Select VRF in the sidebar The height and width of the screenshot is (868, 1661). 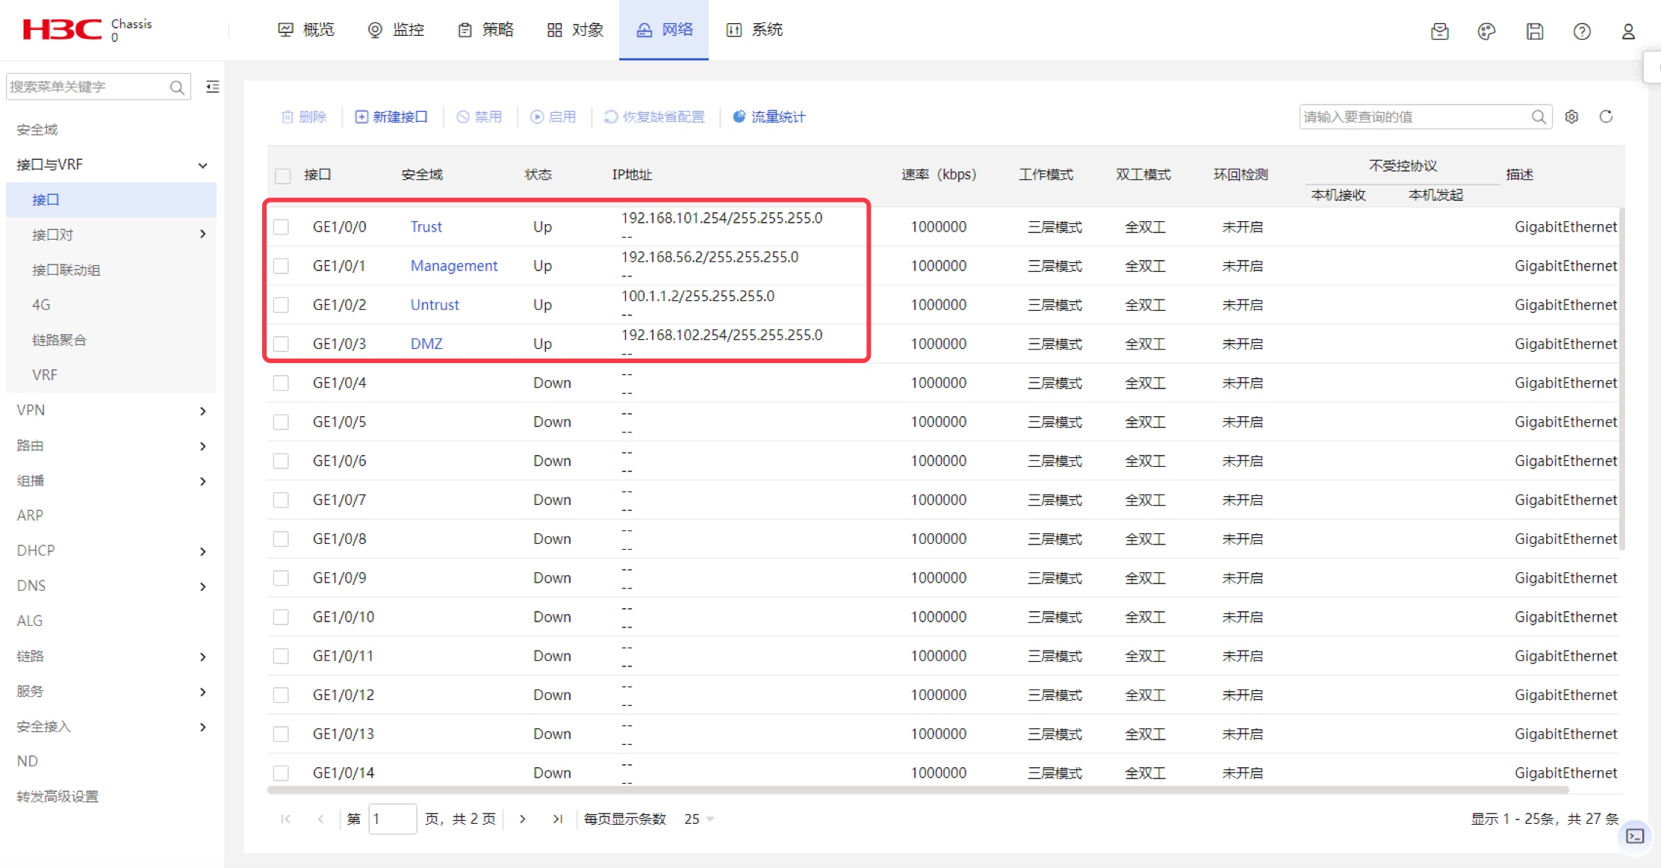(x=45, y=376)
